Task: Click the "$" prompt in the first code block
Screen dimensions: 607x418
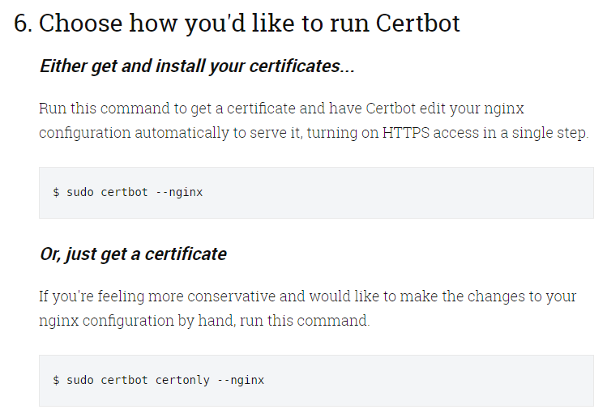Action: [56, 192]
